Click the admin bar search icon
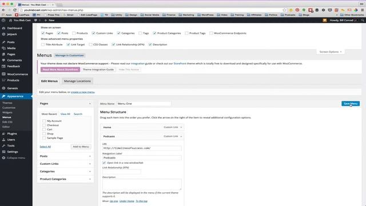The width and height of the screenshot is (366, 206). (363, 21)
